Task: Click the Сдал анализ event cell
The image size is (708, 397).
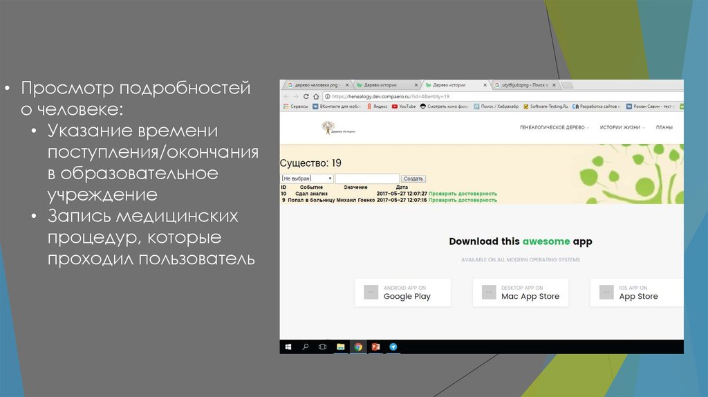Action: click(x=311, y=194)
